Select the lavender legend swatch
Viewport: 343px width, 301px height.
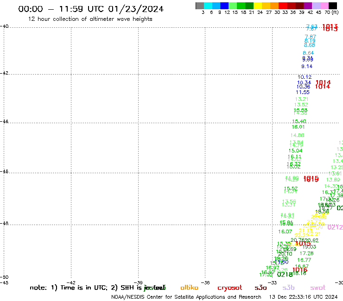[x=316, y=6]
